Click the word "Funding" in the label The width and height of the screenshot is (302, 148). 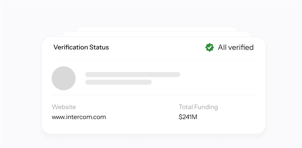(x=206, y=107)
